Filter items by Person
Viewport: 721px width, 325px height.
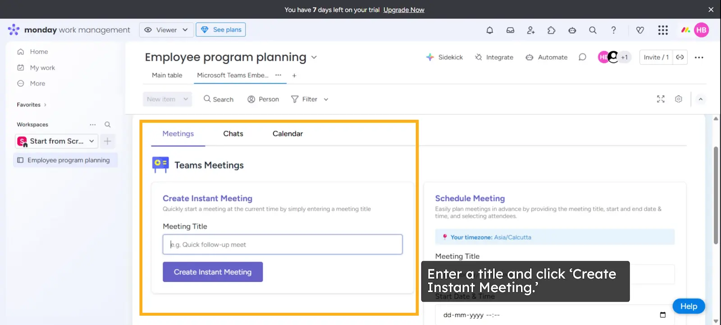point(263,99)
